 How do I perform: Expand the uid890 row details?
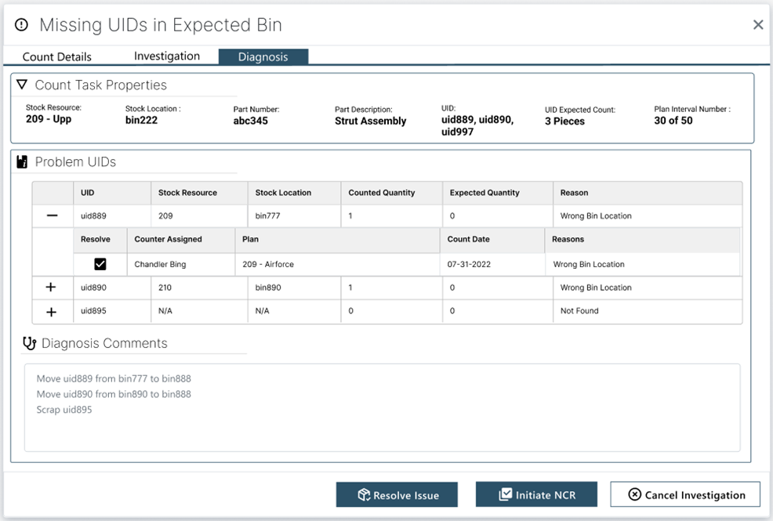(x=52, y=288)
